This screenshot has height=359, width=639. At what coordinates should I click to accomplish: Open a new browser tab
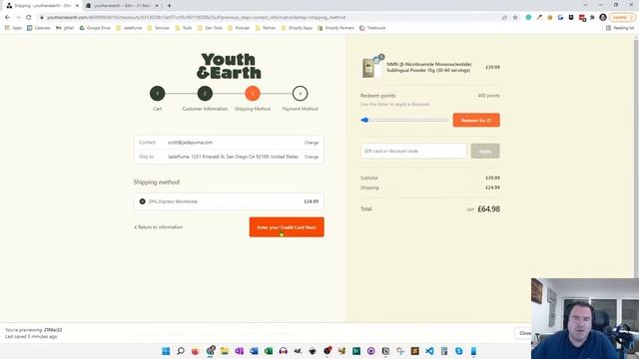(169, 6)
